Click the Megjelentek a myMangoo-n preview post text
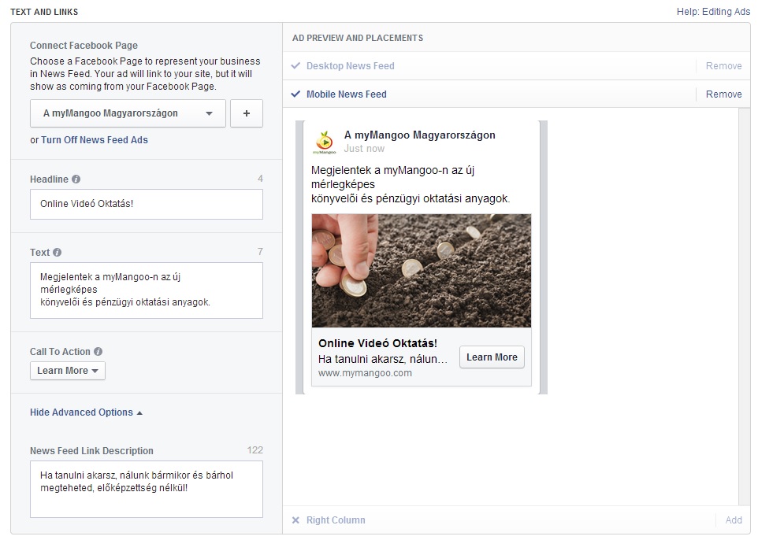Screen dimensions: 758x540 point(411,184)
